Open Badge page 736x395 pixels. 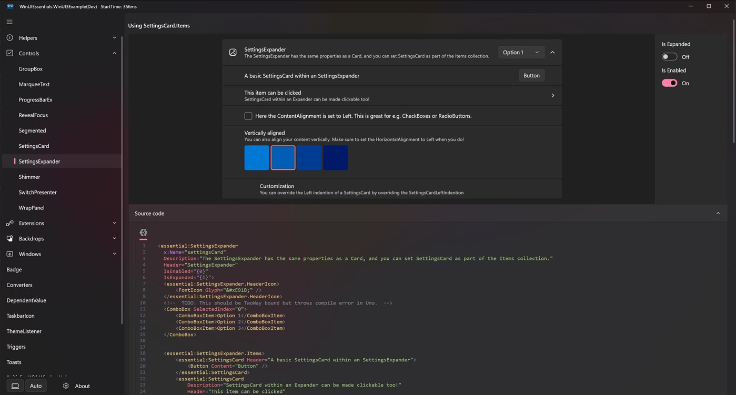point(62,269)
